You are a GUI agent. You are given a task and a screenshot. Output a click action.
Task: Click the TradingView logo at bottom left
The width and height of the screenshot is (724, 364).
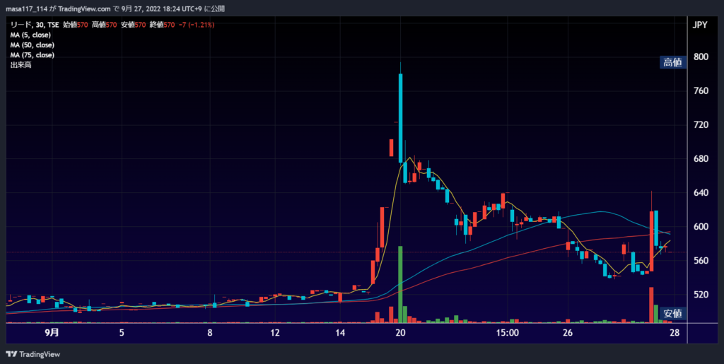click(x=33, y=354)
